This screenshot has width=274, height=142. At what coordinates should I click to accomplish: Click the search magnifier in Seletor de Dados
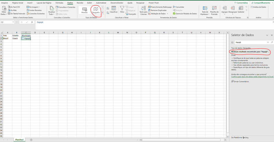[272, 42]
